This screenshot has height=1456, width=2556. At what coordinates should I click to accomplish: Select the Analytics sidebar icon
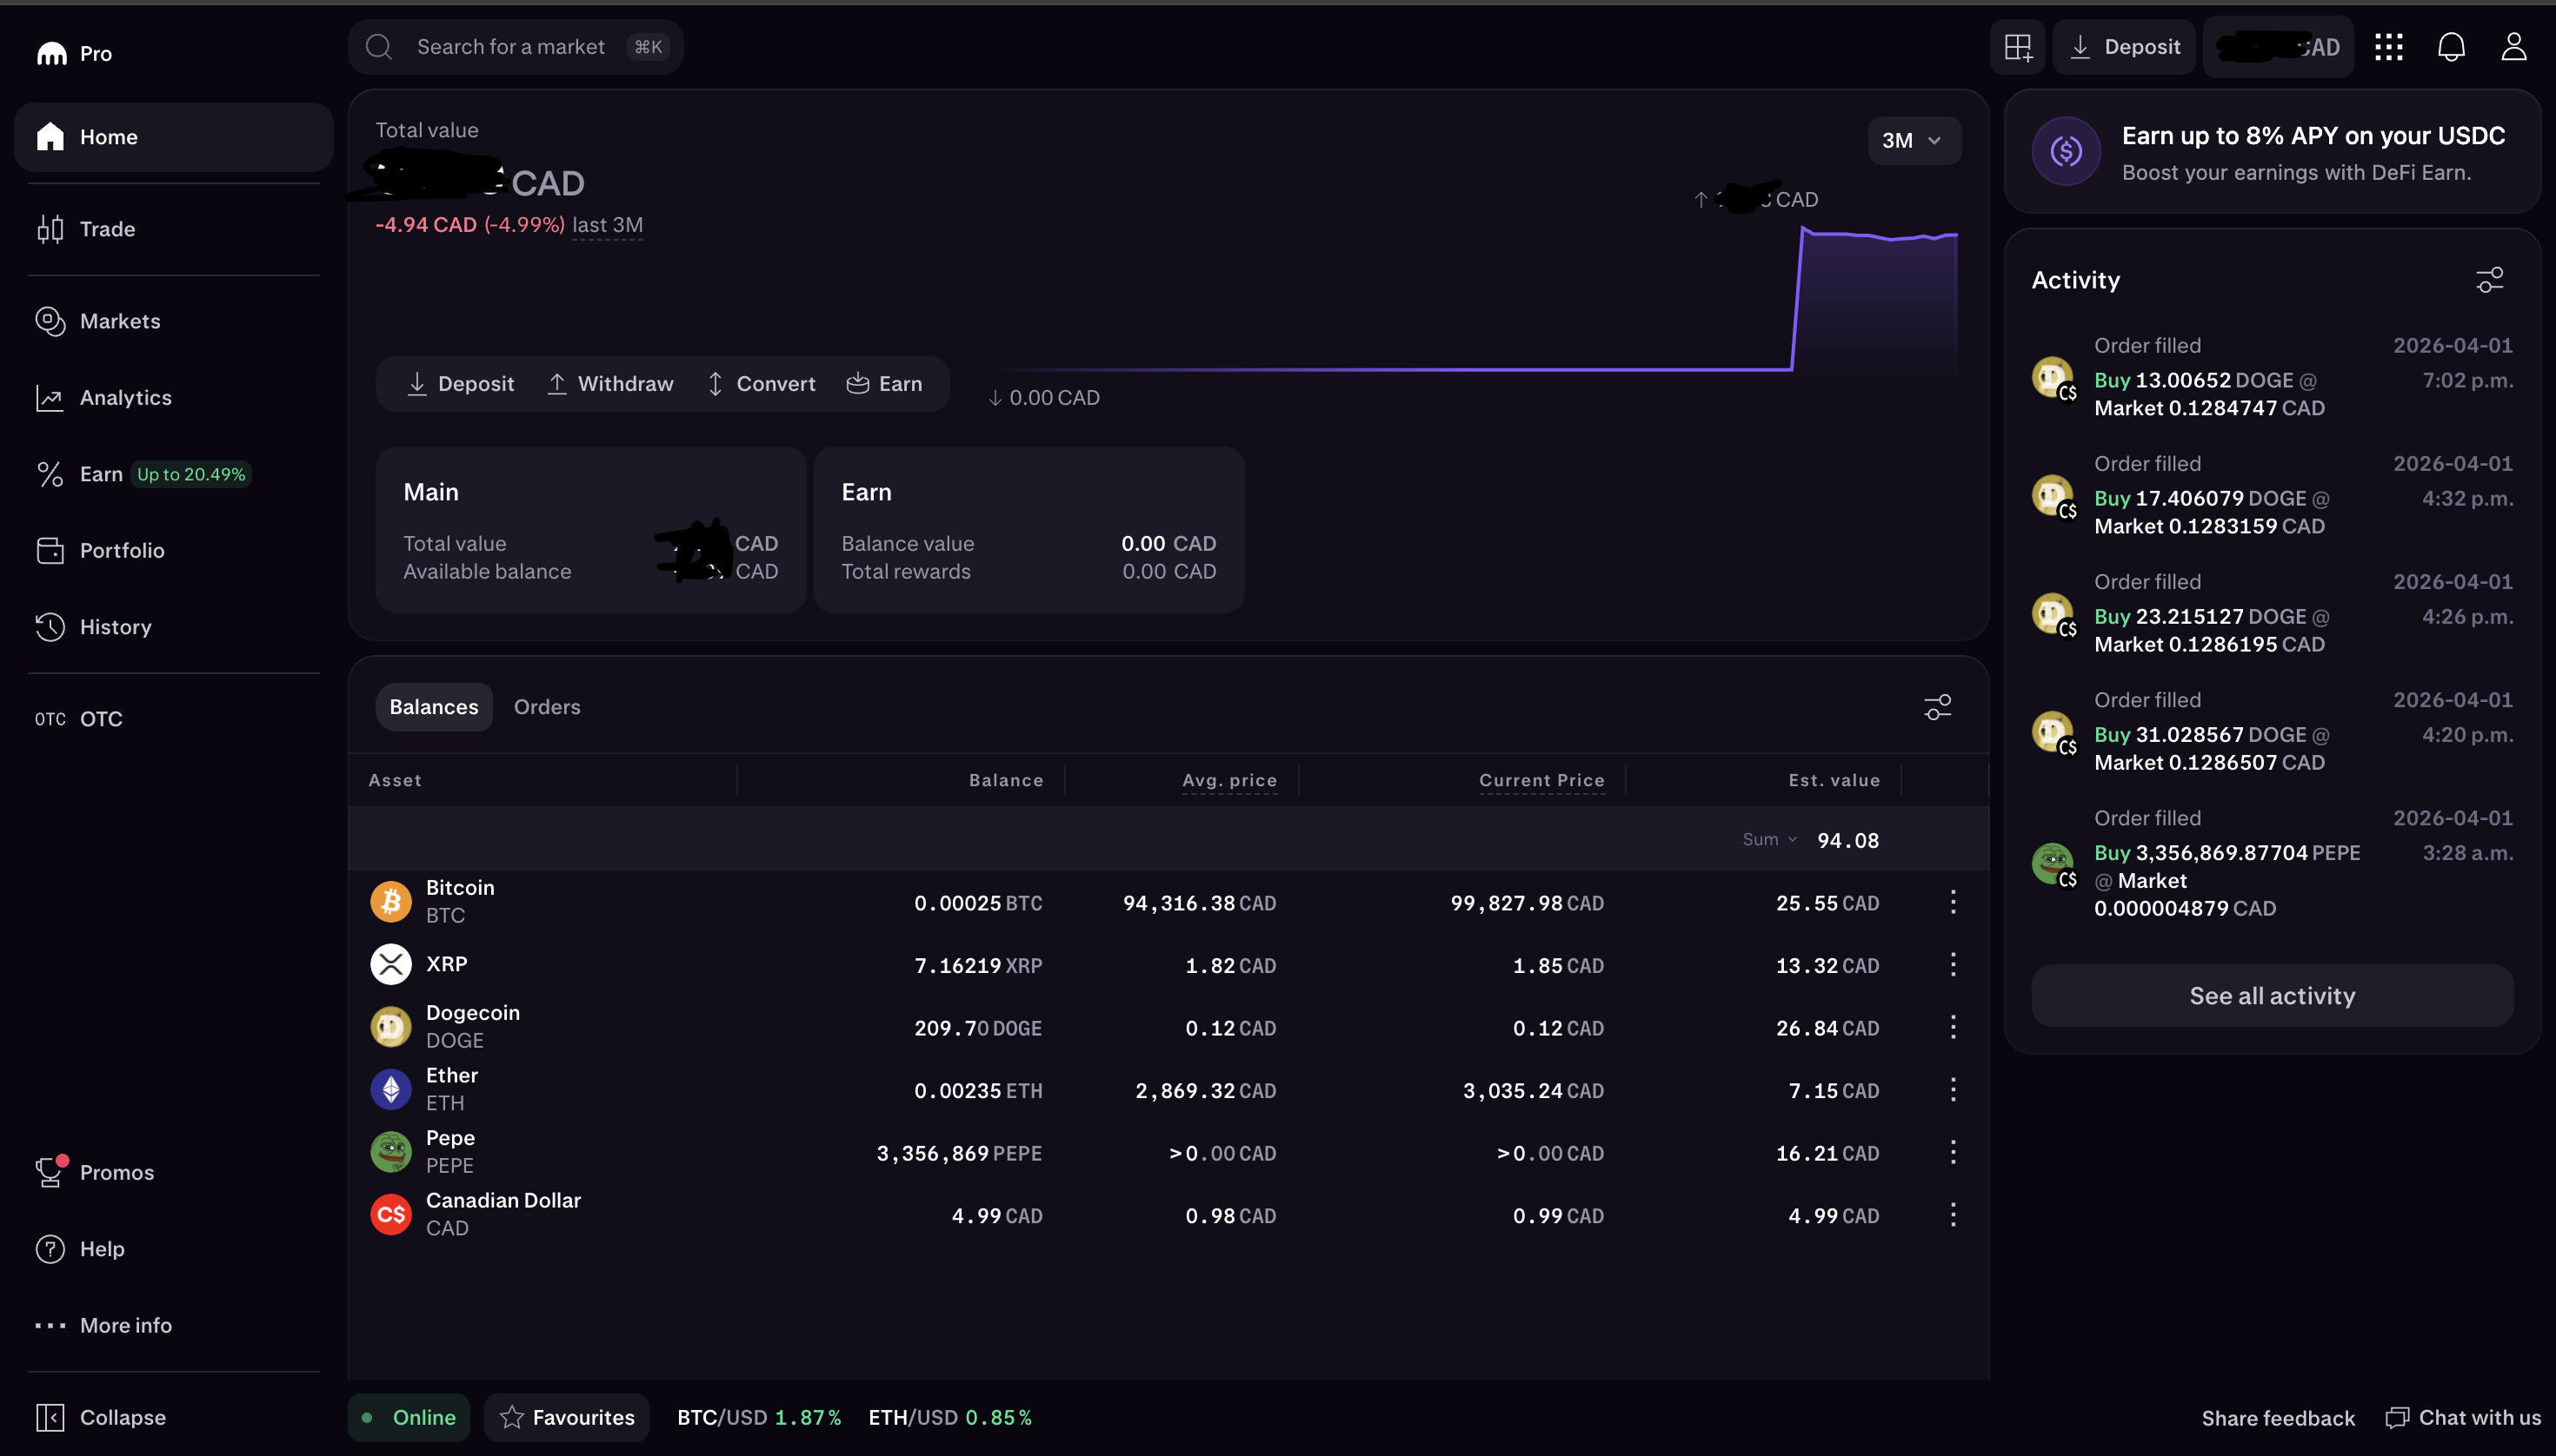tap(51, 397)
